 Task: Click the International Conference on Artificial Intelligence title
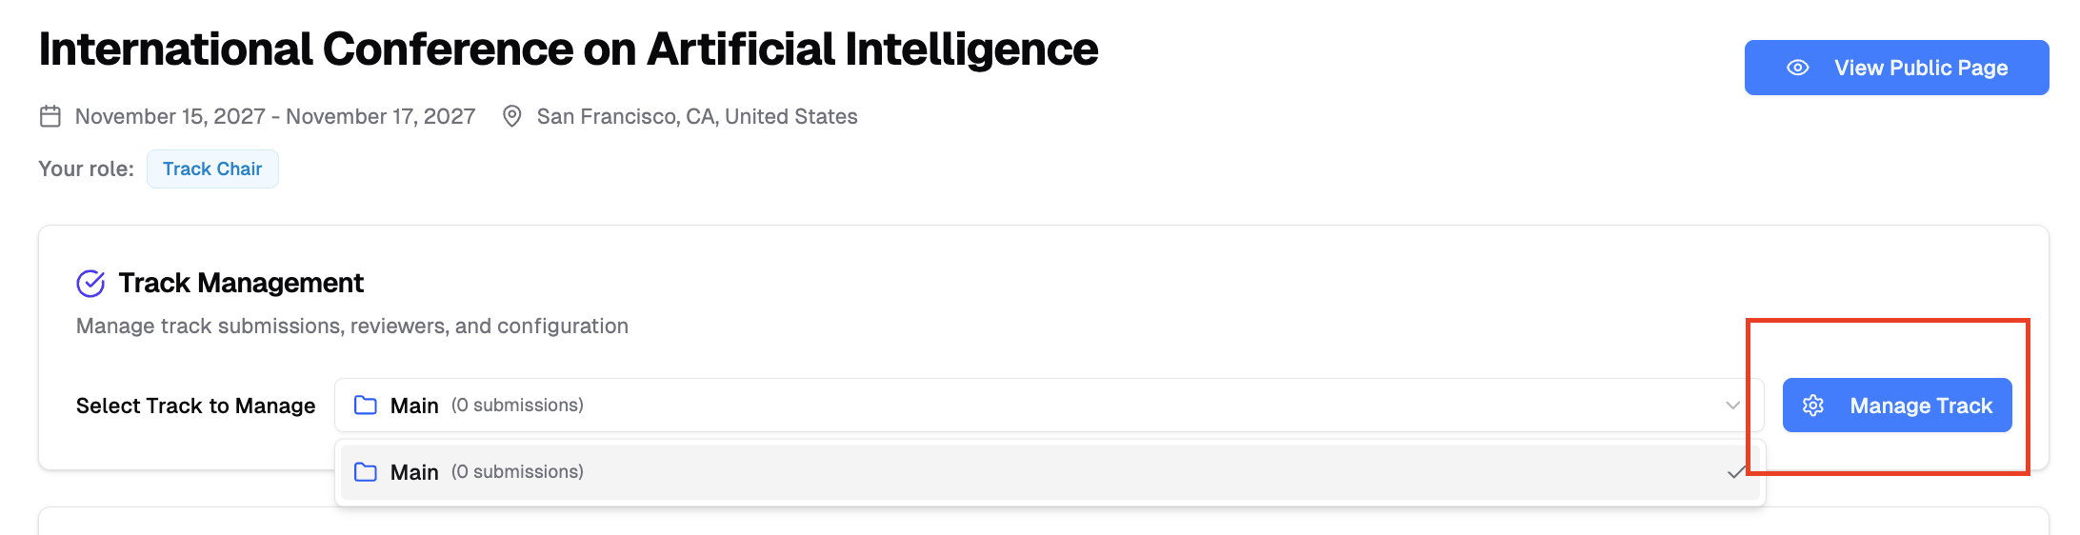[569, 50]
